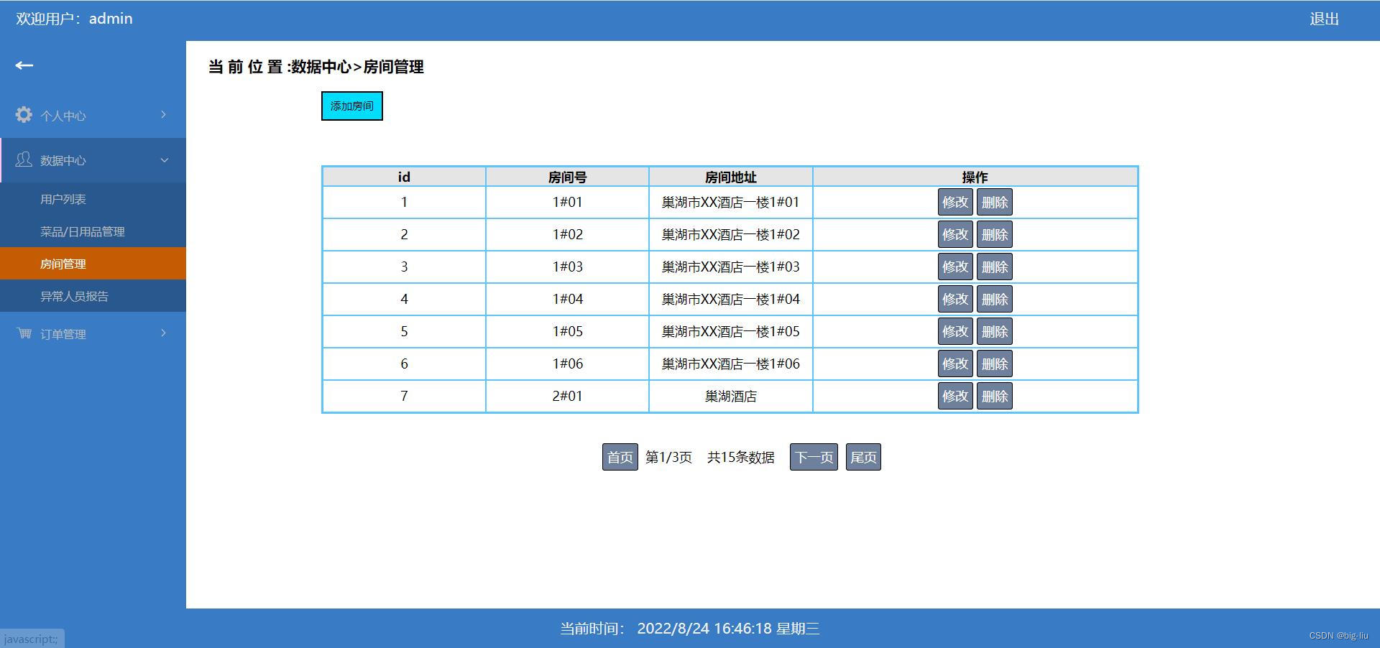The height and width of the screenshot is (648, 1380).
Task: Click id cell 6 in table
Action: (404, 364)
